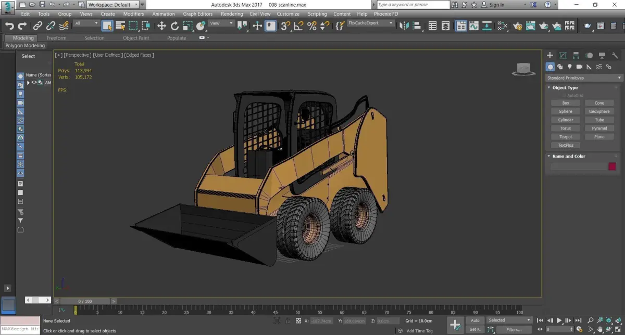Screen dimensions: 625x335
Task: Open the Curve Editor from toolbar
Action: tap(474, 25)
